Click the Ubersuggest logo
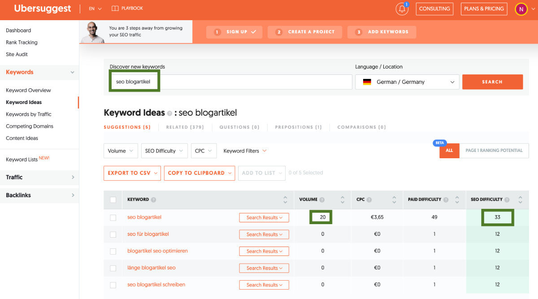538x299 pixels. point(43,9)
